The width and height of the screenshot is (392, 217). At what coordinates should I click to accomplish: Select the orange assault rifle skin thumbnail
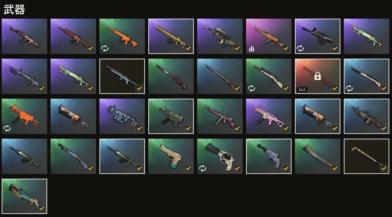122,36
